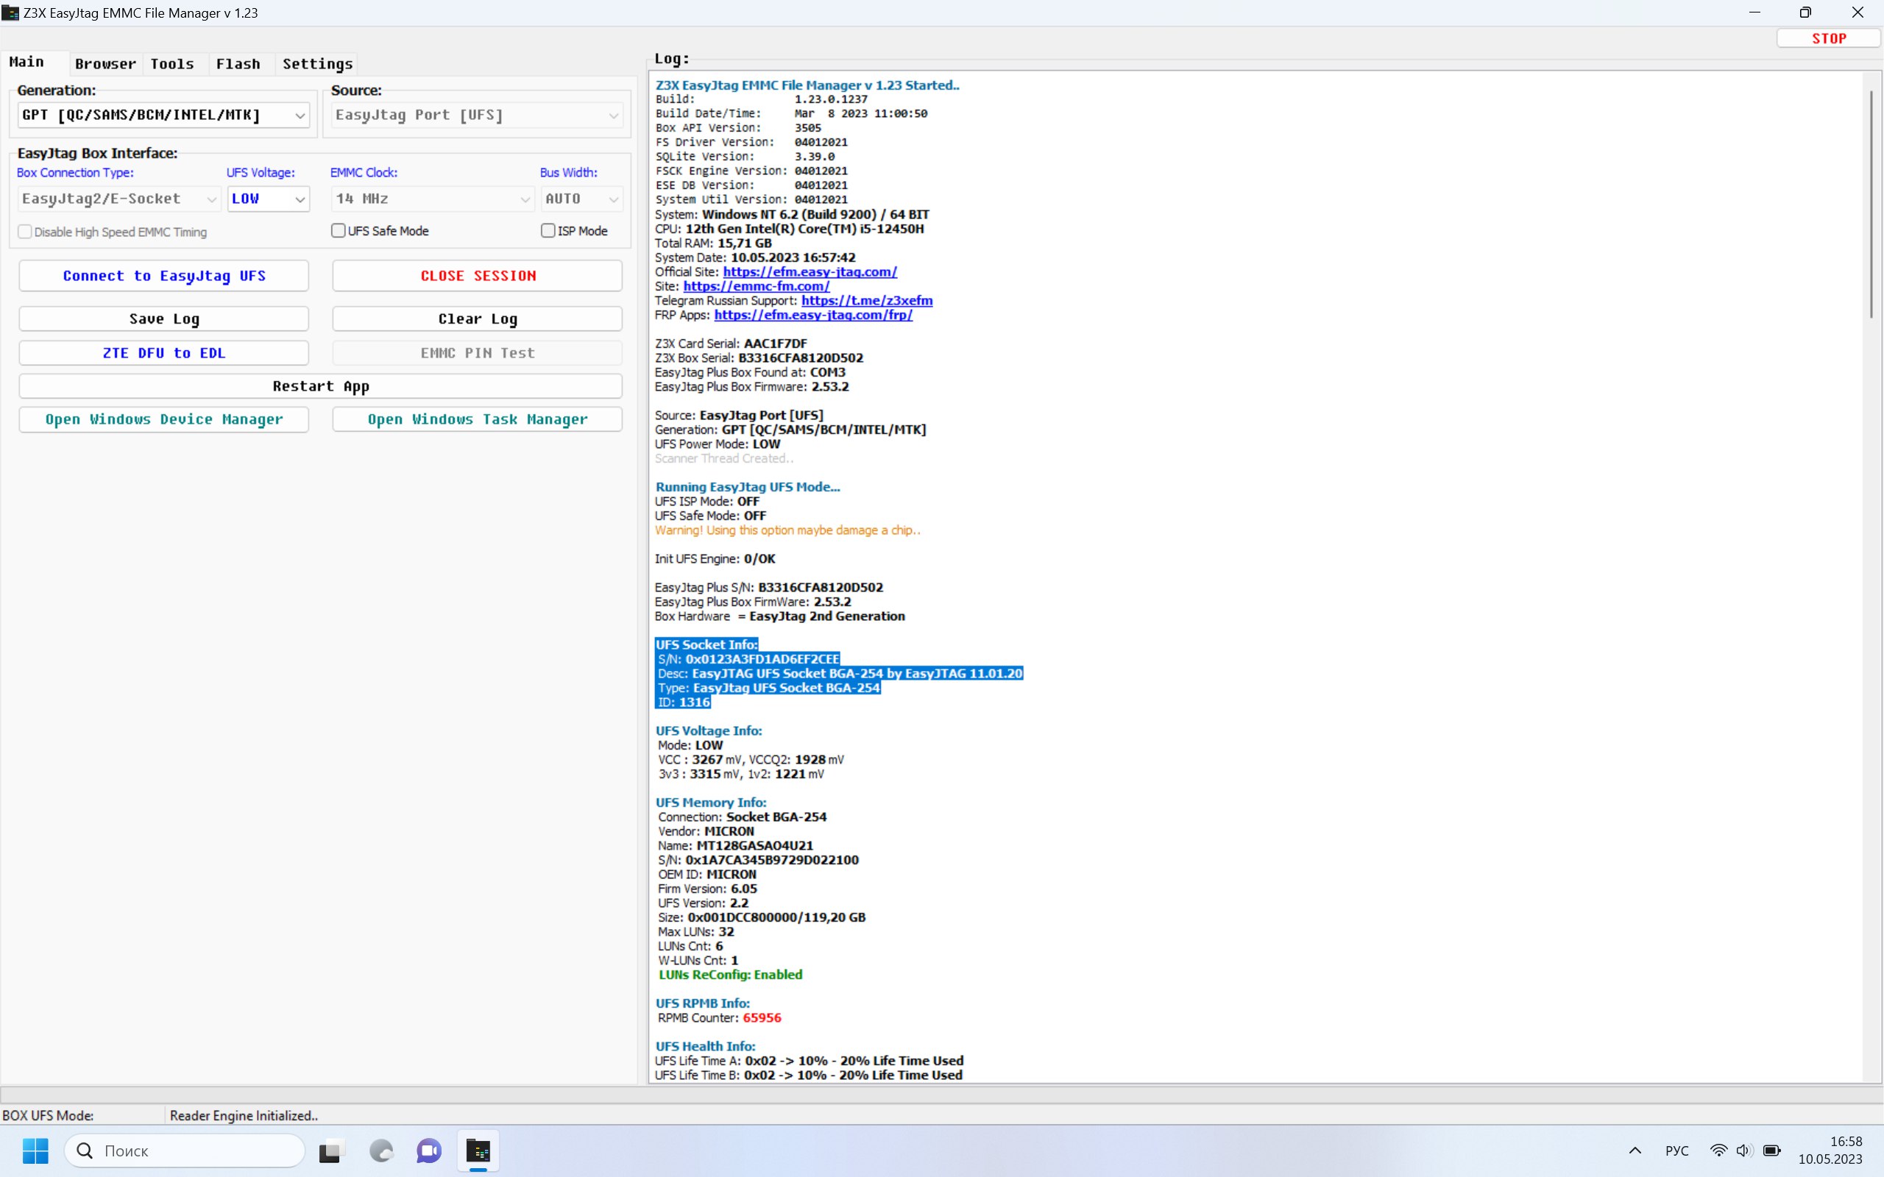
Task: Launch Microsoft Edge from the taskbar
Action: tap(380, 1151)
